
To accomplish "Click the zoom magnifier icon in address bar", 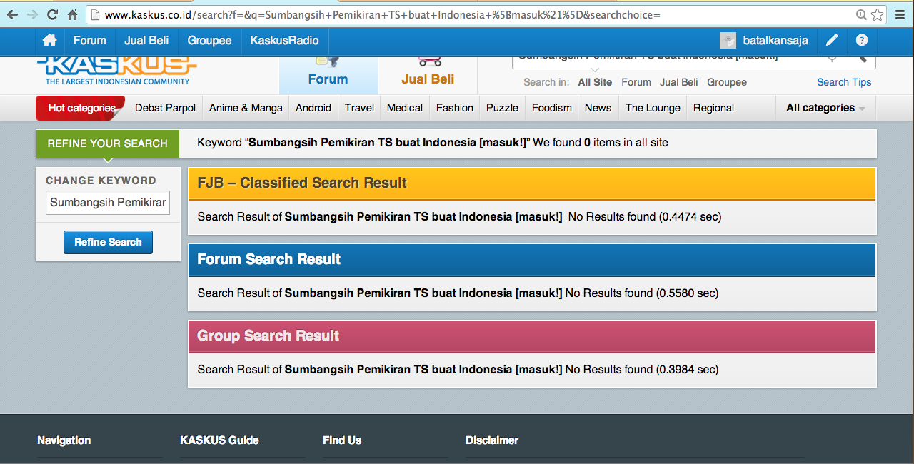I will [x=862, y=14].
